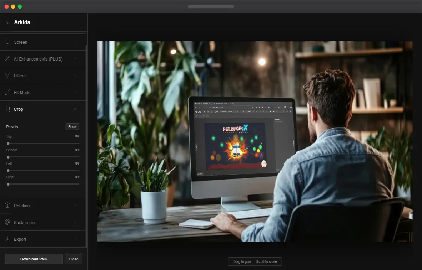Click the Bottom crop slider handle
Image resolution: width=422 pixels, height=270 pixels.
pos(8,157)
